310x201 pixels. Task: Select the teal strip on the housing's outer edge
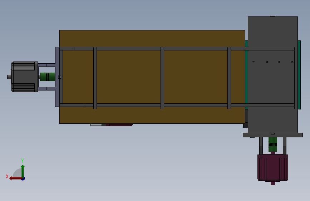pyautogui.click(x=299, y=75)
